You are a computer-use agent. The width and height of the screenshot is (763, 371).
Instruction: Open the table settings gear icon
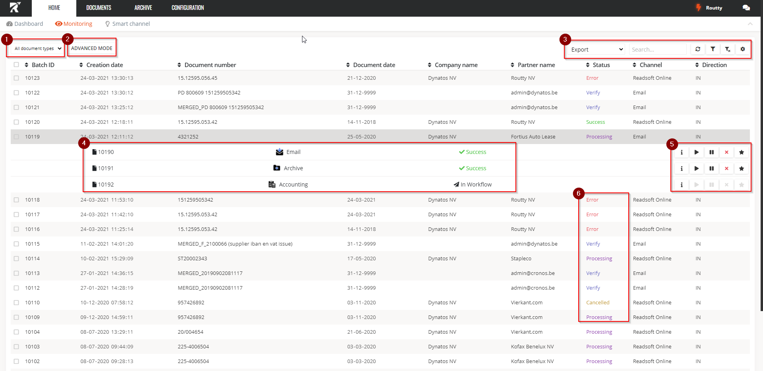tap(743, 49)
